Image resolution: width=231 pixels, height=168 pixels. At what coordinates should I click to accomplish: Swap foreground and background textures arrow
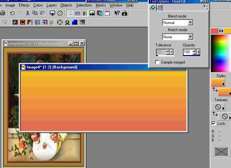click(215, 114)
